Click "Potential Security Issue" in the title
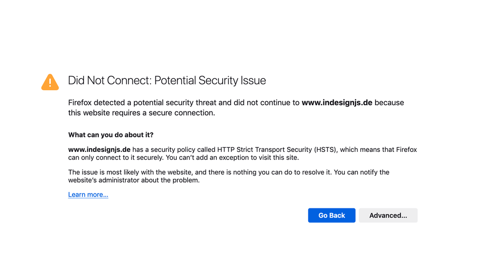This screenshot has height=280, width=488. [210, 80]
